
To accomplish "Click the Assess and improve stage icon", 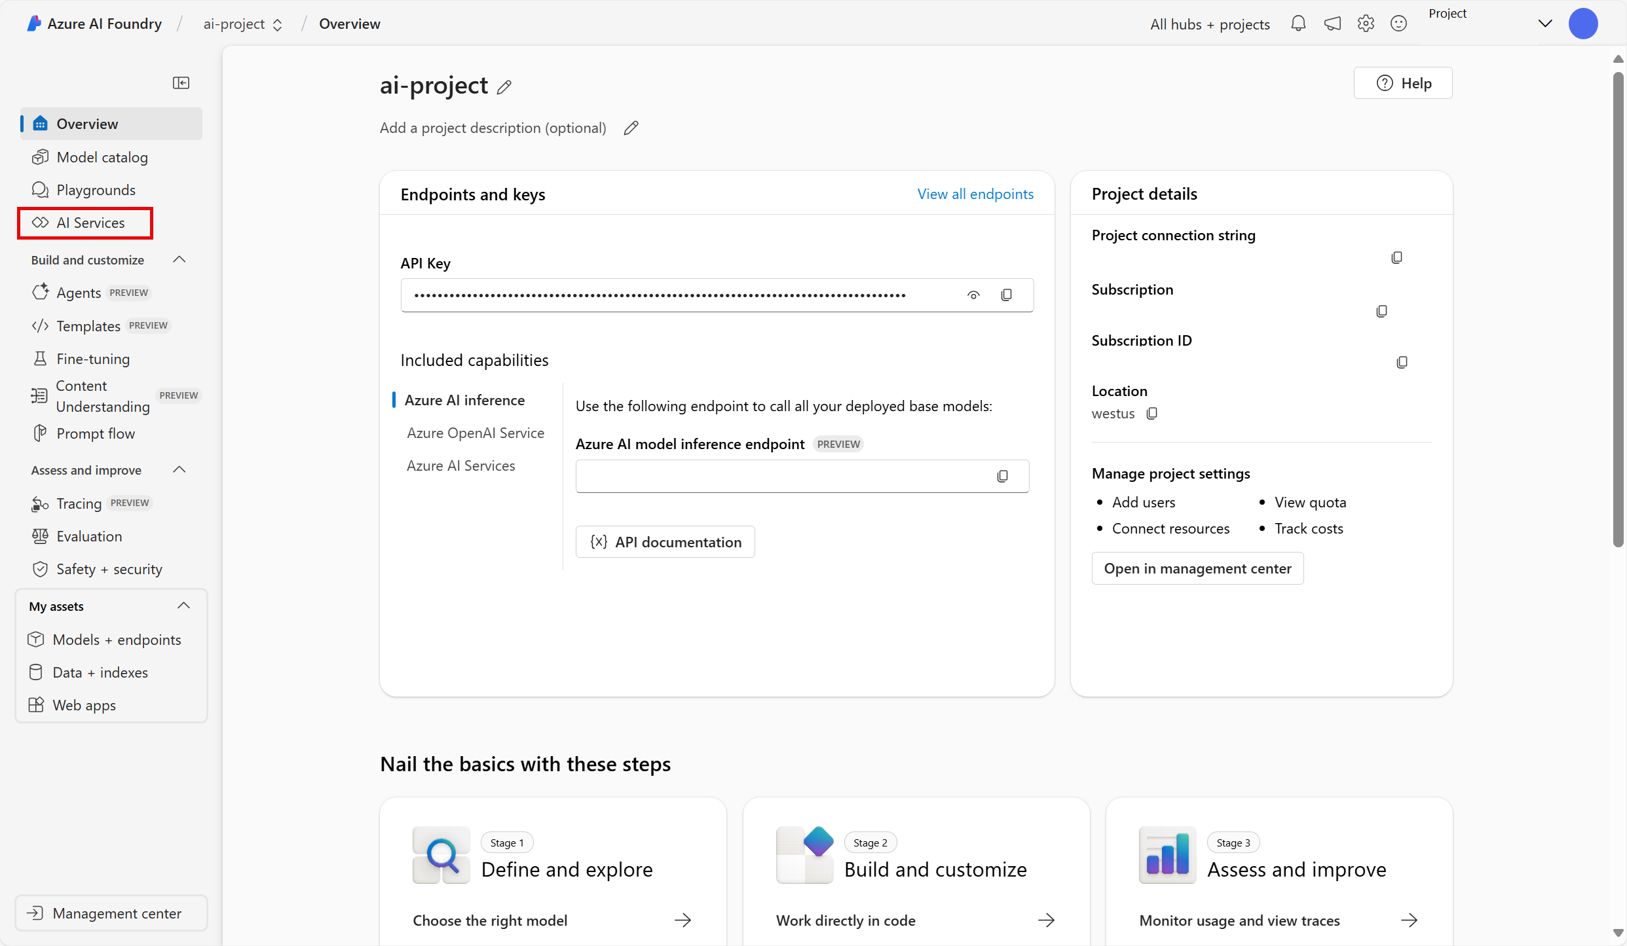I will tap(1167, 855).
